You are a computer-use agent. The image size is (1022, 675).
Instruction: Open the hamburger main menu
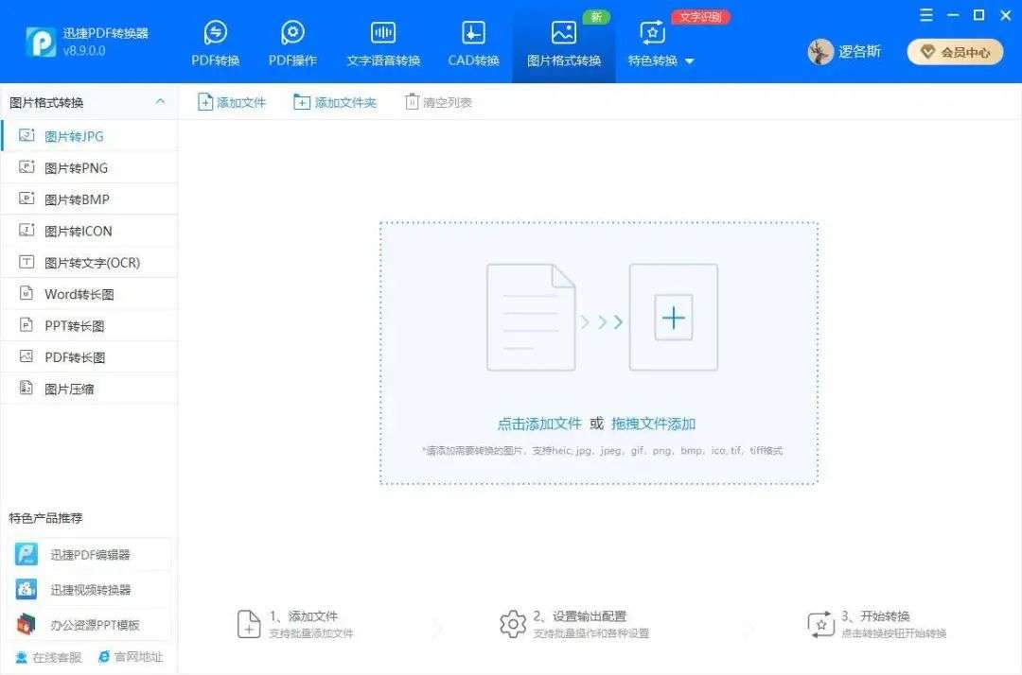[x=926, y=15]
